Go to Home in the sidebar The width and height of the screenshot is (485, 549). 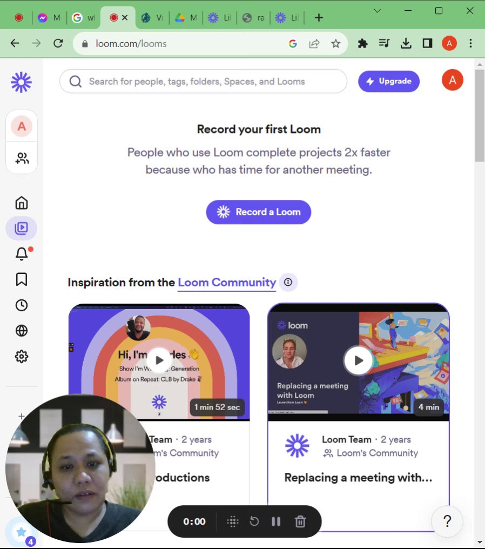(x=22, y=203)
